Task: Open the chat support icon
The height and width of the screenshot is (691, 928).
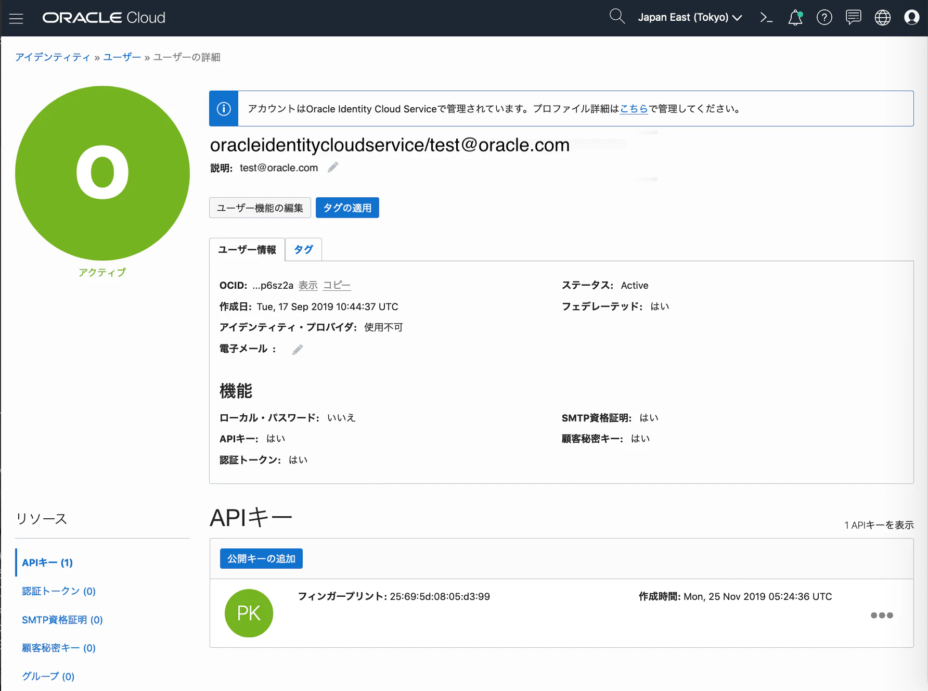Action: point(854,18)
